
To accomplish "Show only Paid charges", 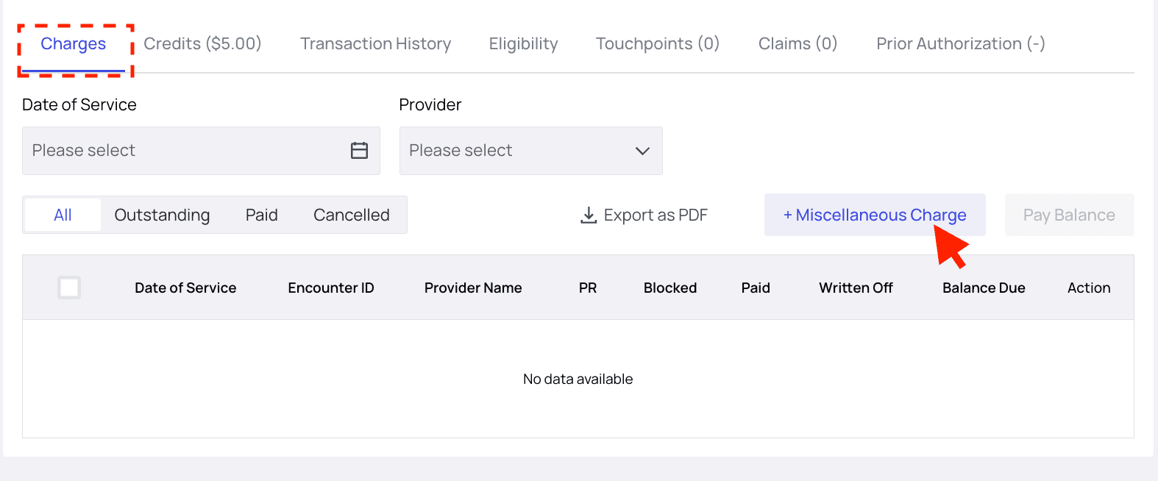I will [x=261, y=215].
